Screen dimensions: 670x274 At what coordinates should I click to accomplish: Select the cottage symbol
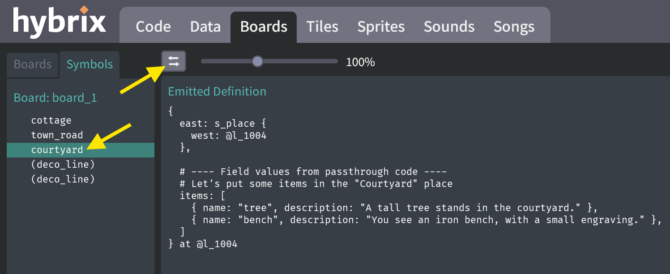point(51,120)
